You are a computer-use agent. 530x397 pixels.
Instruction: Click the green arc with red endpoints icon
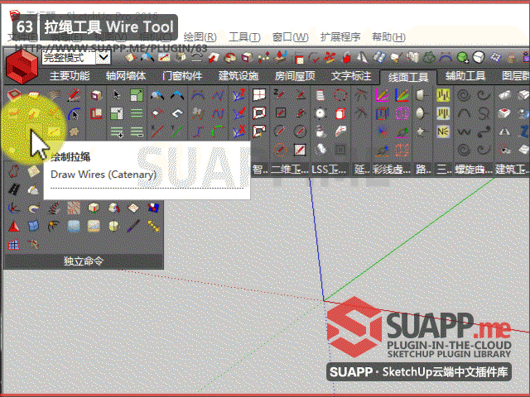point(218,132)
